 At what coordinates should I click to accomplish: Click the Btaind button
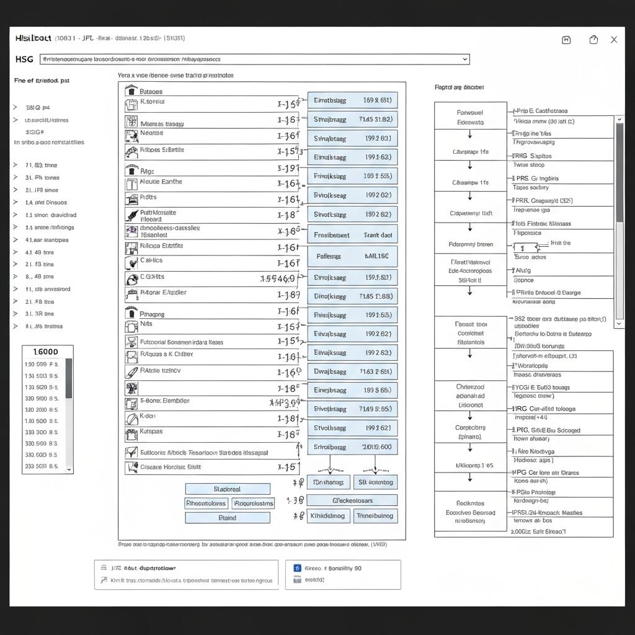[227, 518]
